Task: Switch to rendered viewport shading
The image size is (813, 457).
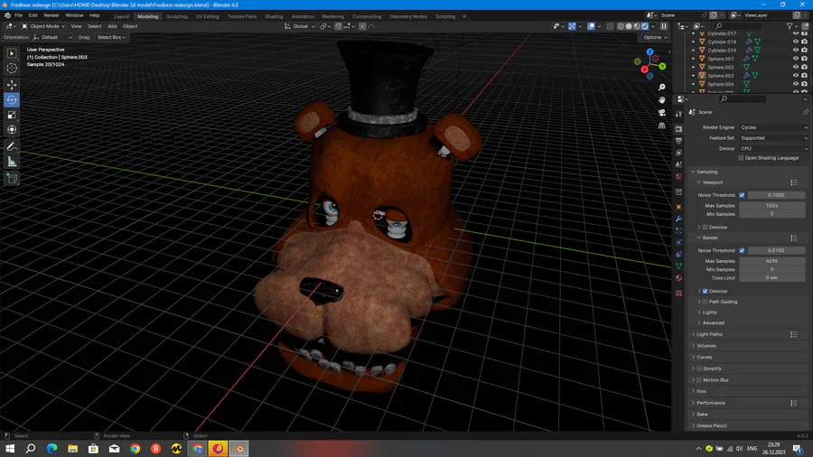Action: 645,26
